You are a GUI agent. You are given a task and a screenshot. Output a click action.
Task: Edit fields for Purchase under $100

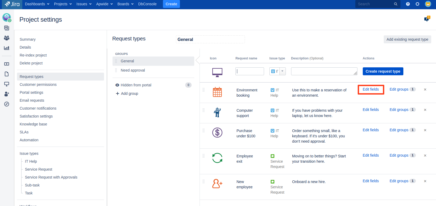click(370, 130)
